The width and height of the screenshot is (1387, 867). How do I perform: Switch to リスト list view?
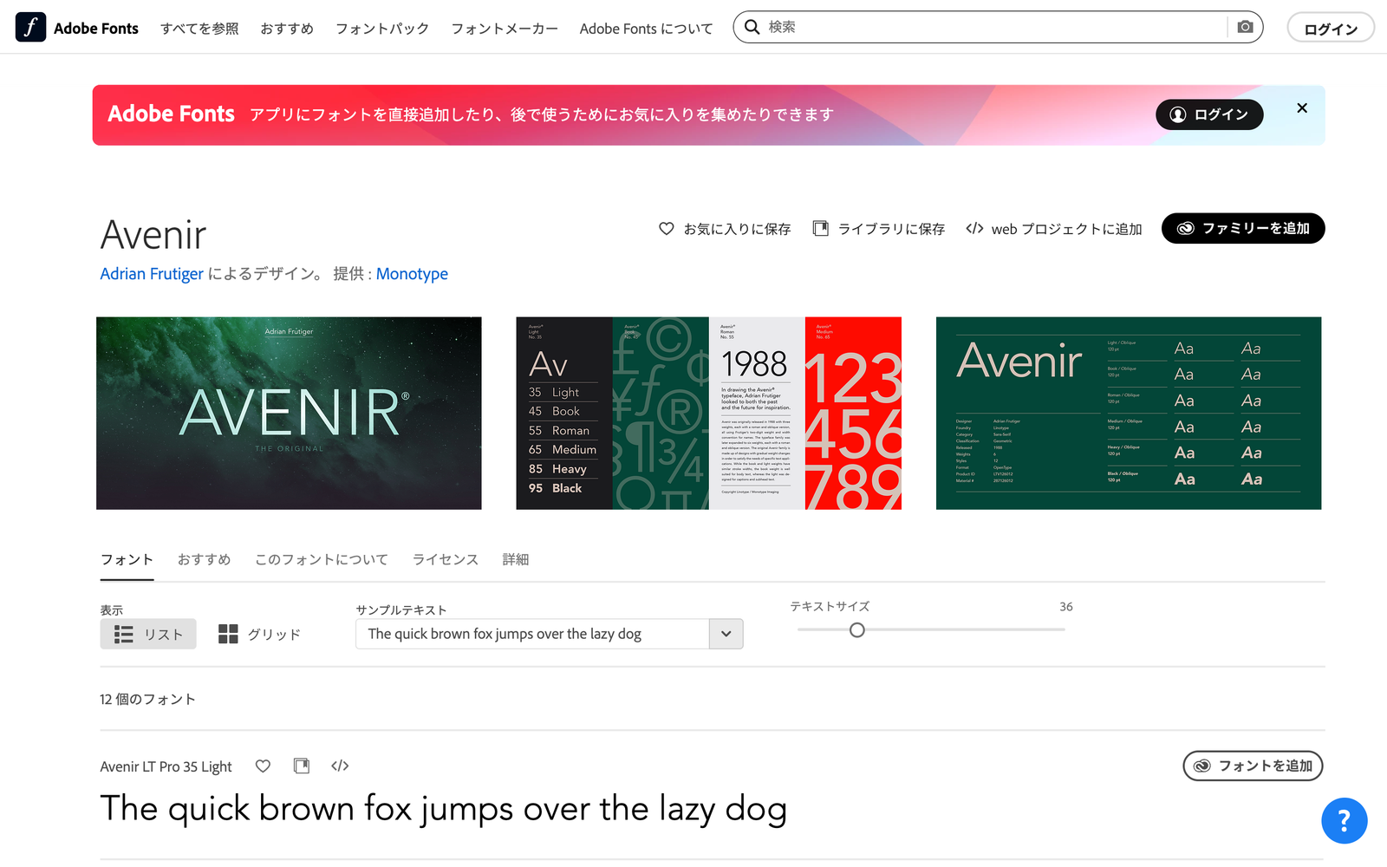click(x=148, y=634)
